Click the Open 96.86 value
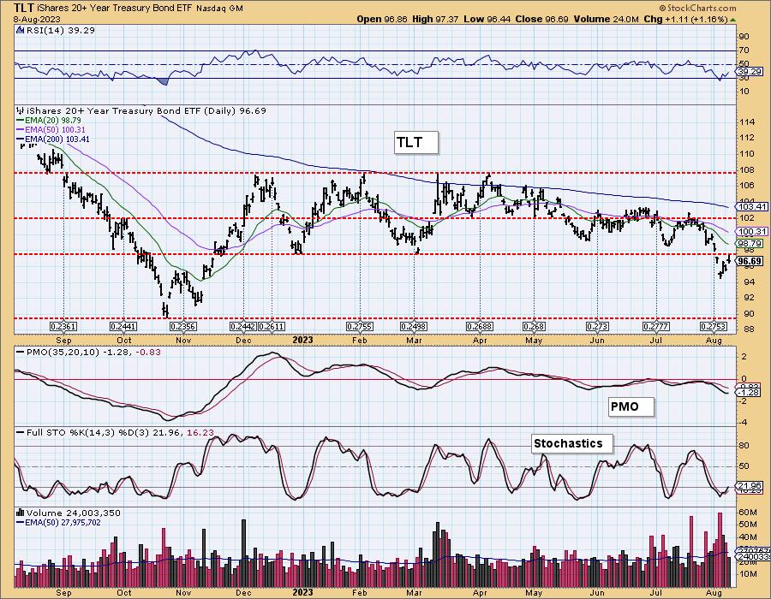The image size is (771, 599). (381, 19)
